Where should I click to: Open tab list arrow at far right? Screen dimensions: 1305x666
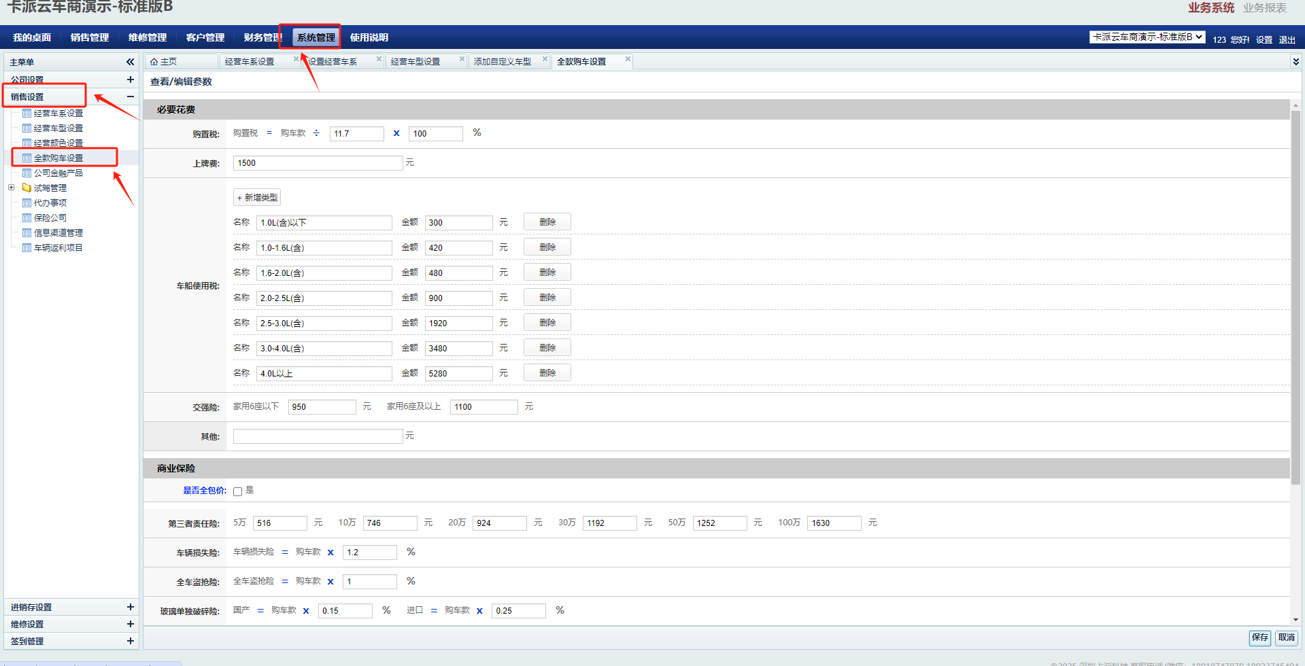(x=1295, y=62)
